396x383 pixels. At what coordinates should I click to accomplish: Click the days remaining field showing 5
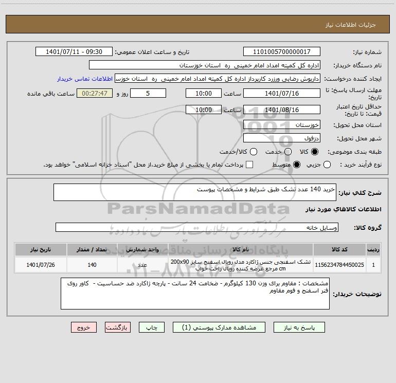(x=148, y=93)
